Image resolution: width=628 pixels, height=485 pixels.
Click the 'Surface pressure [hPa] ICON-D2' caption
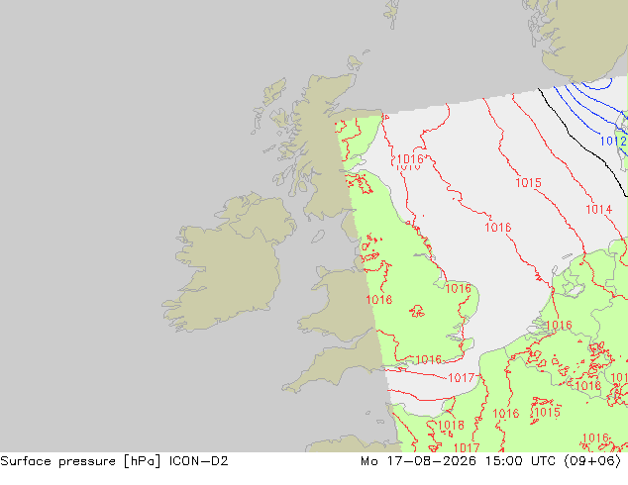click(114, 461)
